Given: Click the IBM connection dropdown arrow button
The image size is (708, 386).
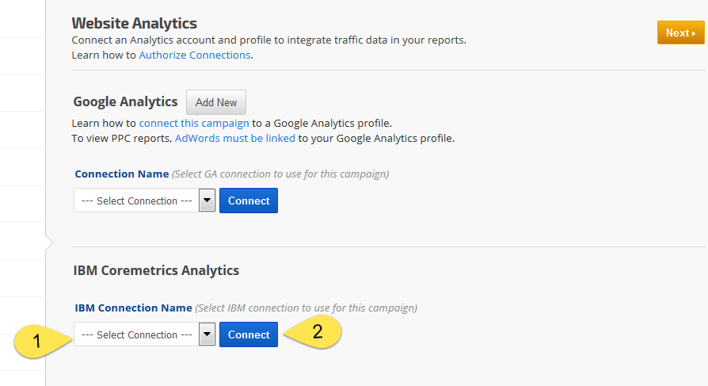Looking at the screenshot, I should click(207, 334).
